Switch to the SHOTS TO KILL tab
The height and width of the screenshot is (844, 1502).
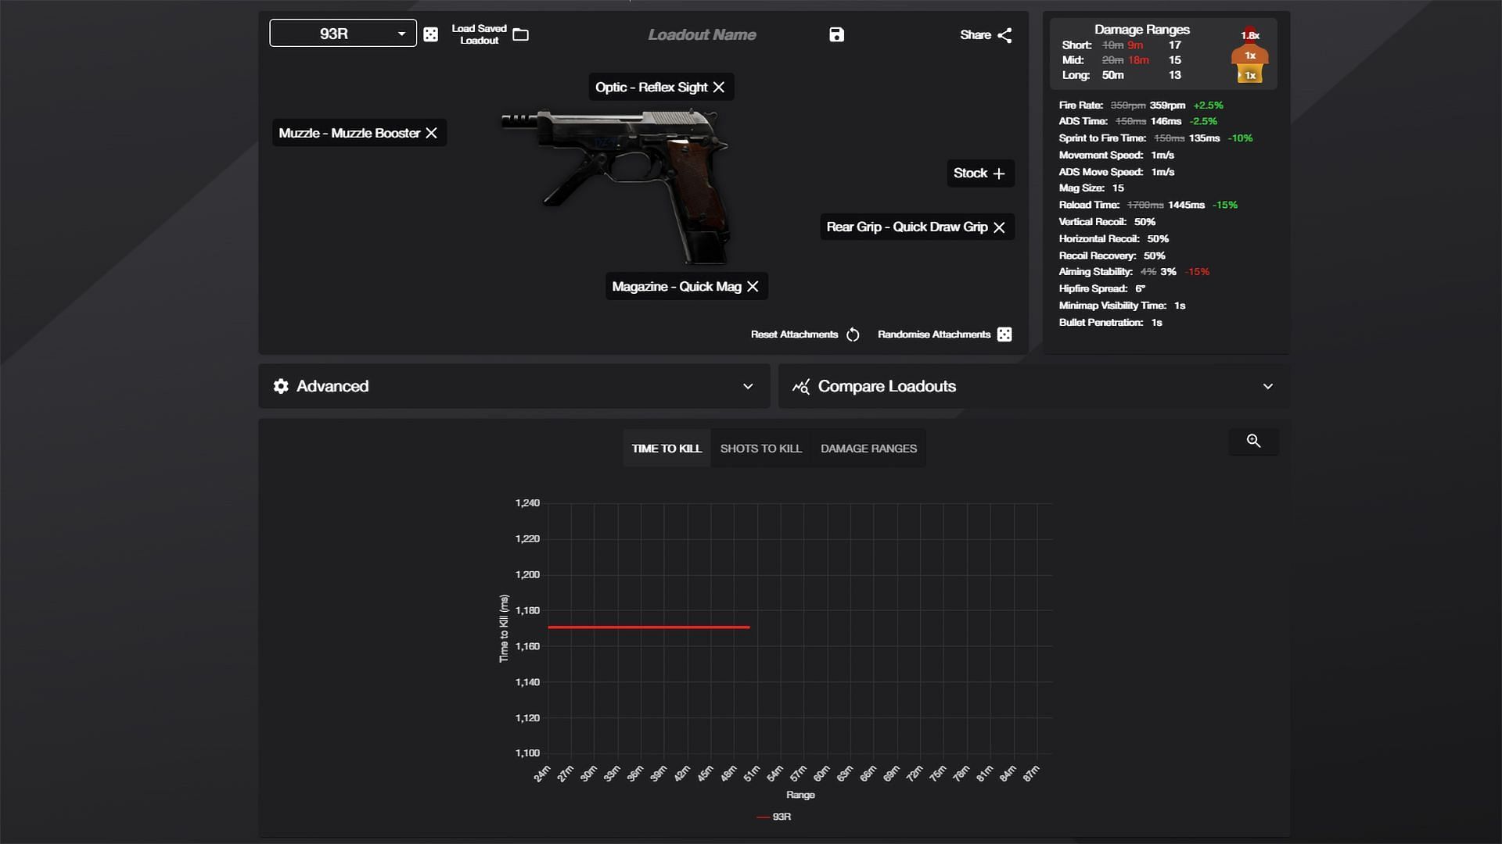pos(761,449)
